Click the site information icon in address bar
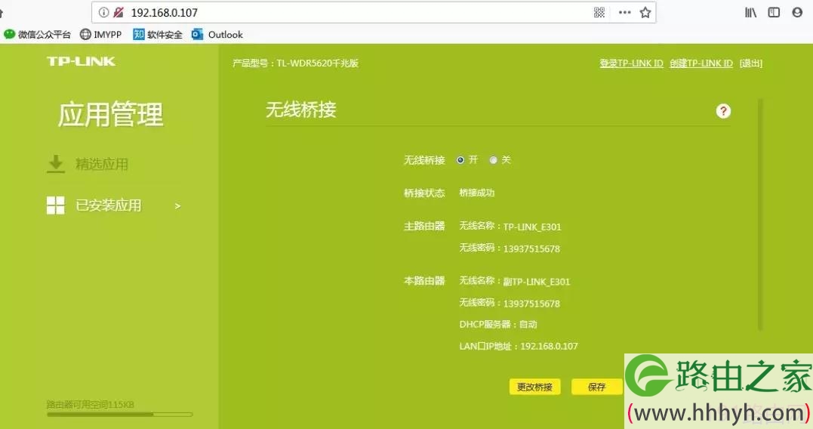This screenshot has width=813, height=429. (x=103, y=12)
